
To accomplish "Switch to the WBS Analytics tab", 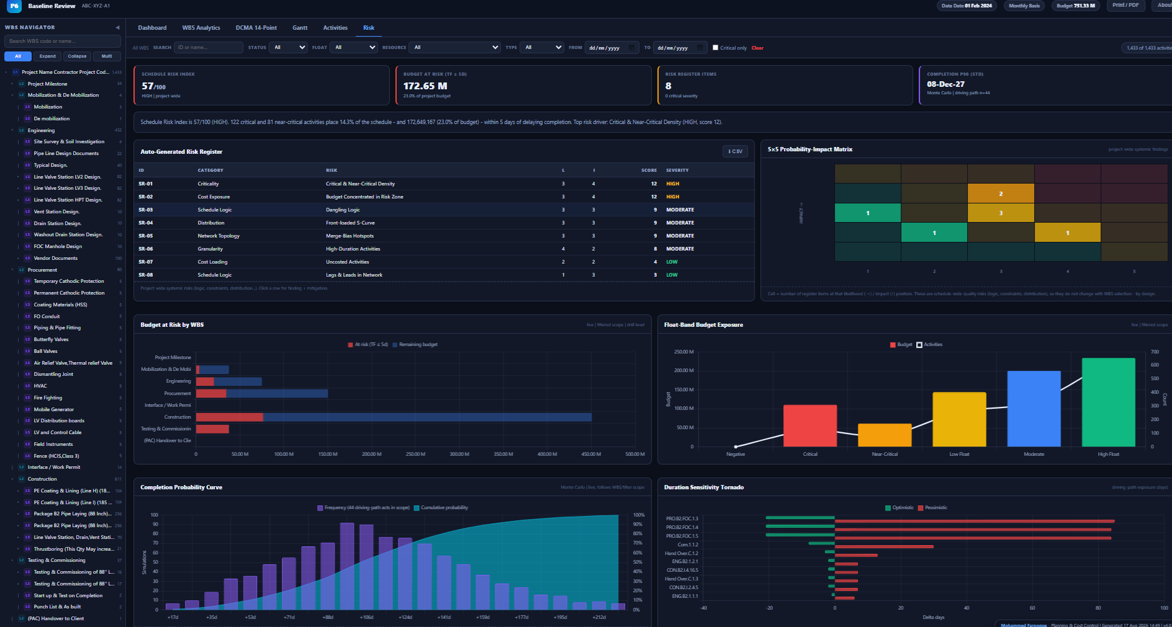I will 201,28.
